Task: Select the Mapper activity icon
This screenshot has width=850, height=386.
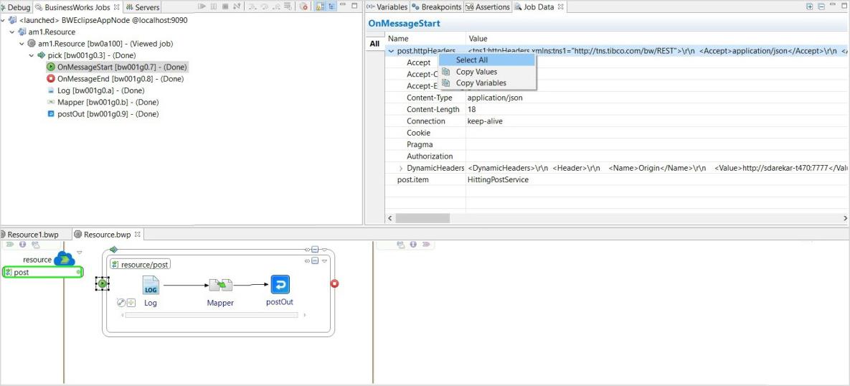Action: tap(220, 285)
